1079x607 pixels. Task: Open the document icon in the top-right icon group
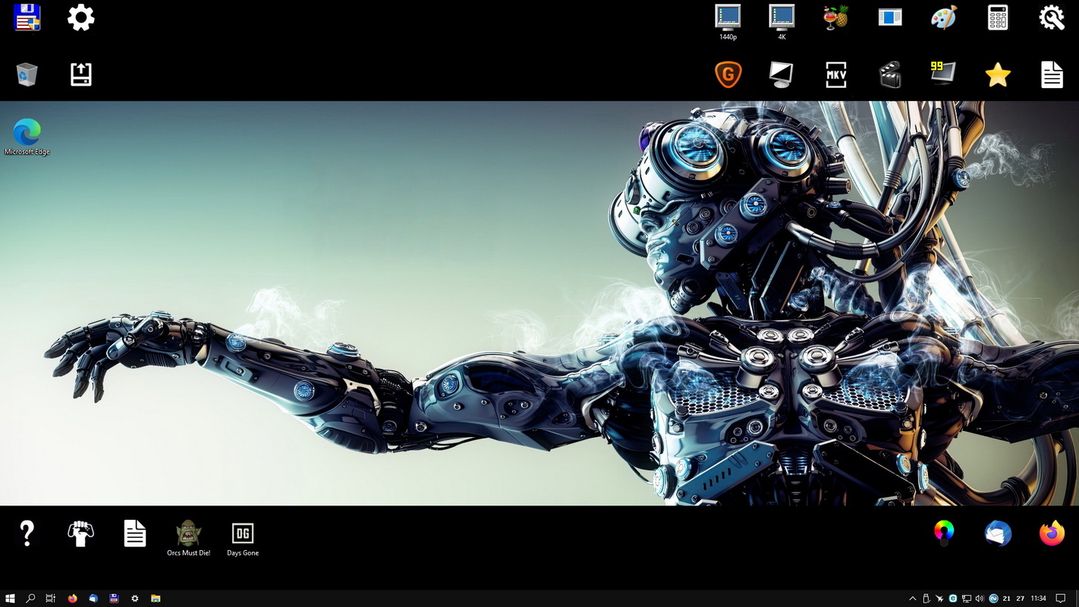click(x=1052, y=74)
